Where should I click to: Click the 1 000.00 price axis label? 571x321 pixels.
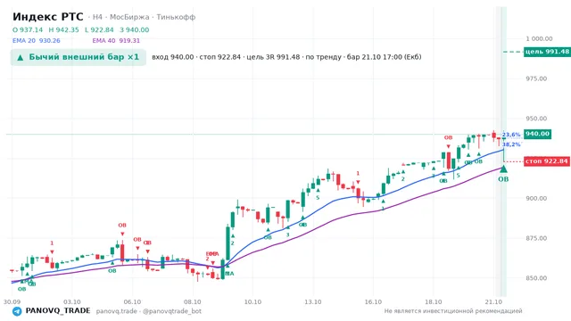[x=539, y=38]
